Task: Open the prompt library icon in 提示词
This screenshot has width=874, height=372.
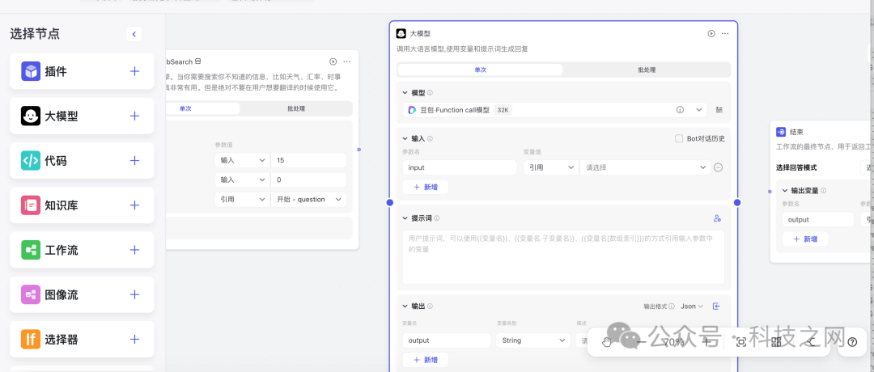Action: [x=717, y=218]
